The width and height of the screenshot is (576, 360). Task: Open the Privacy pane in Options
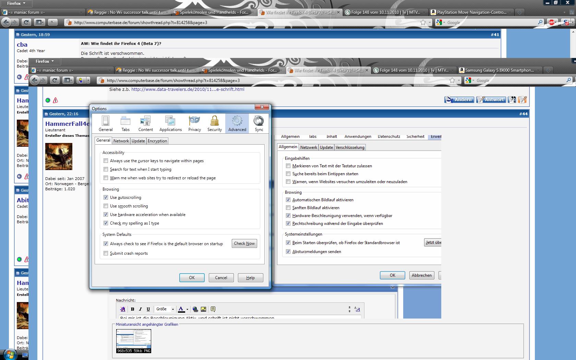tap(194, 123)
